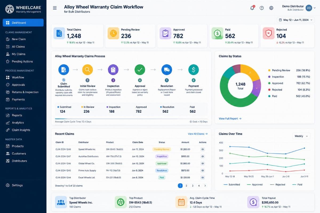
Task: Click Rejected red legend dot
Action: pos(269,90)
